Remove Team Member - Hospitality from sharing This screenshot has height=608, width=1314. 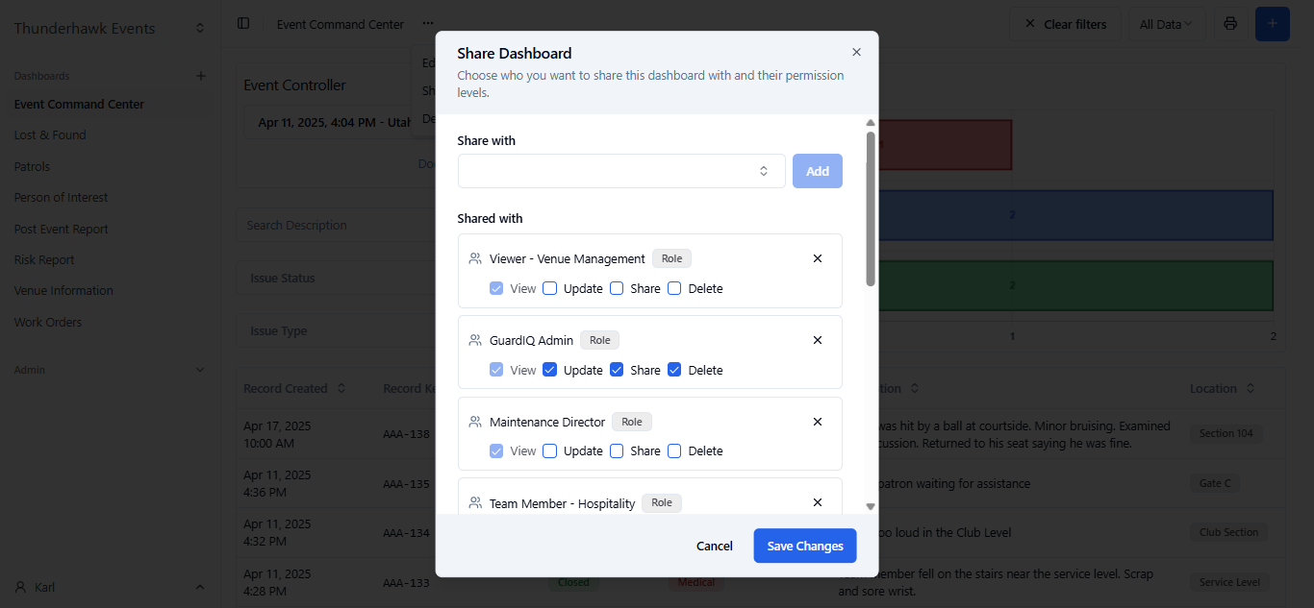818,502
